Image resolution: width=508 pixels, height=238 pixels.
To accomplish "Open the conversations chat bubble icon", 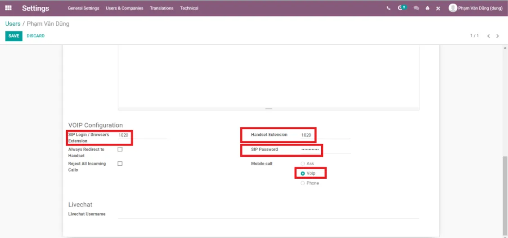I will tap(416, 9).
